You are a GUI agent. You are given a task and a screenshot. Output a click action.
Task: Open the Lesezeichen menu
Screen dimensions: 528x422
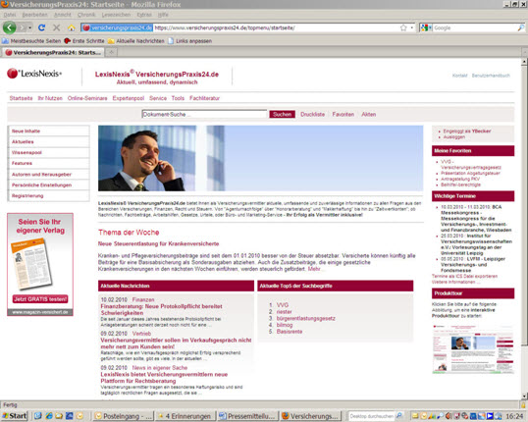(x=116, y=15)
